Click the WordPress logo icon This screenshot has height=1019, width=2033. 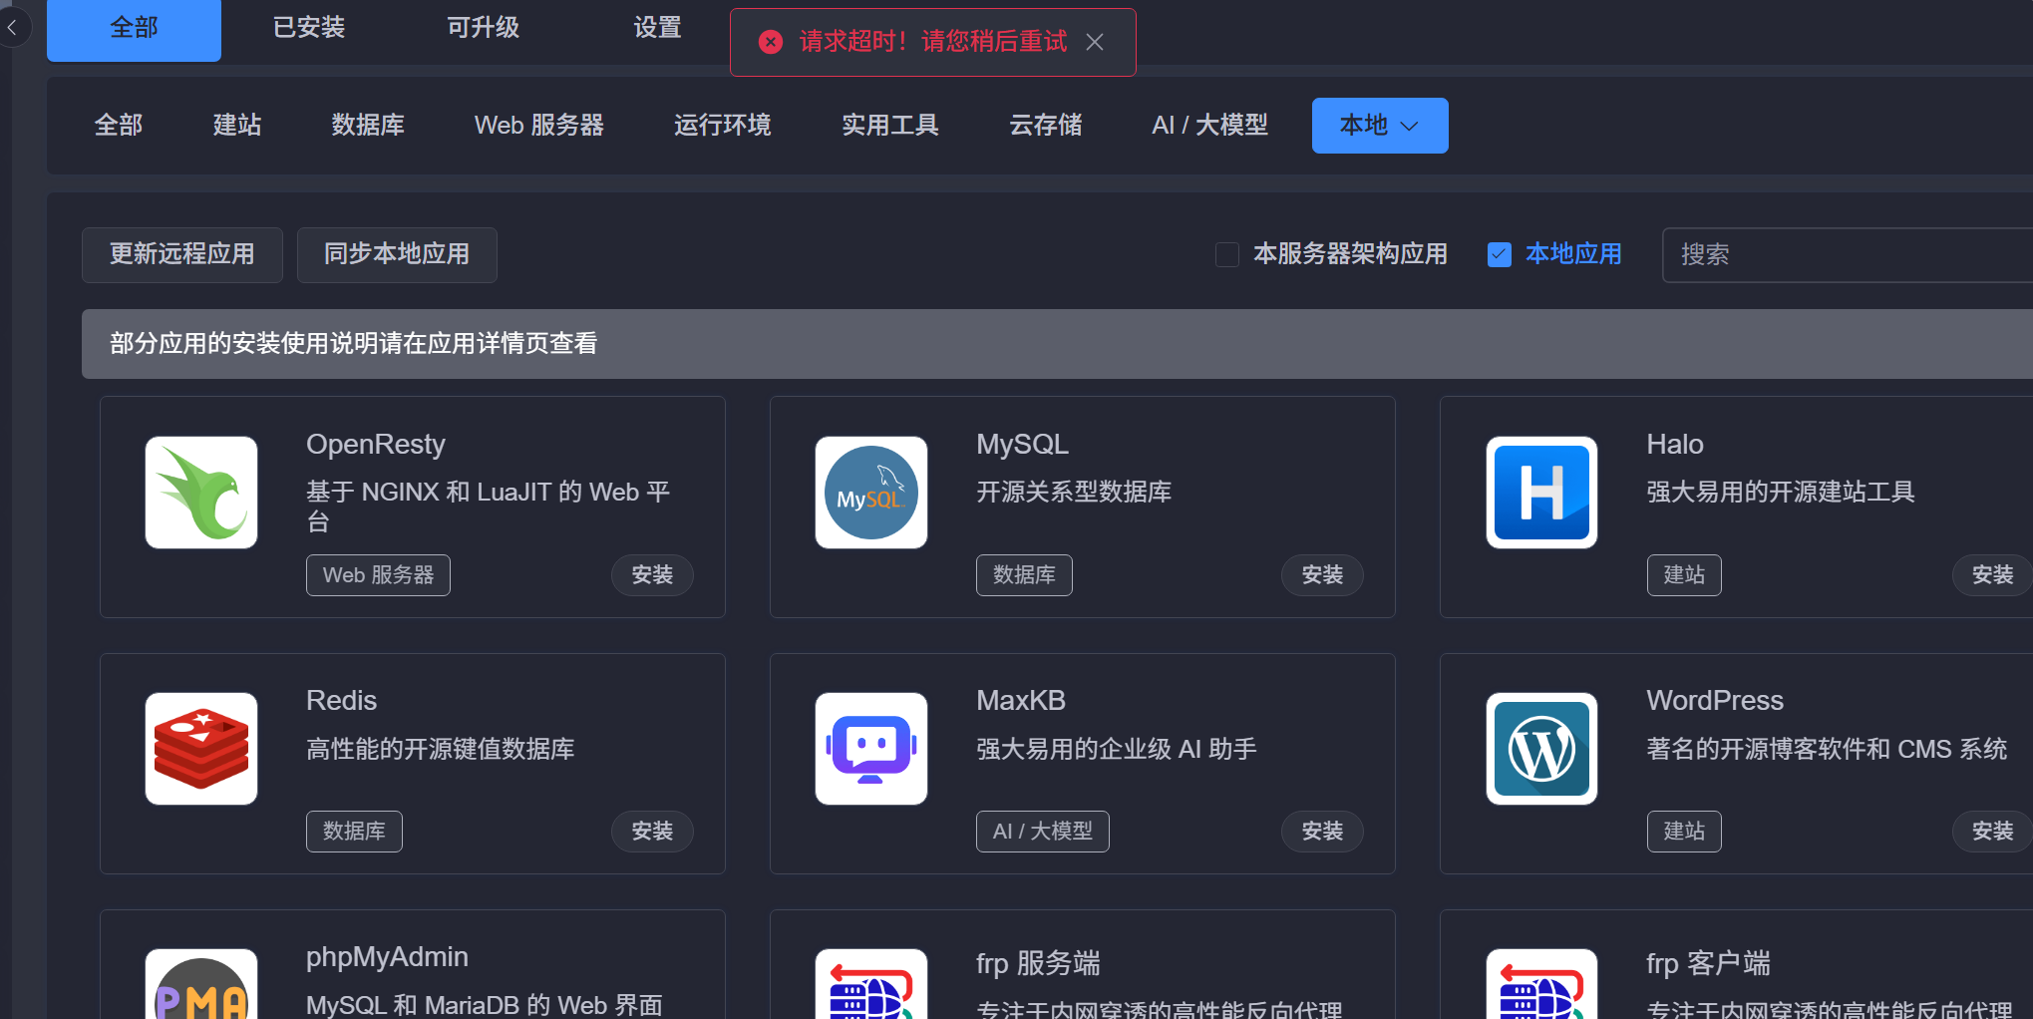[x=1541, y=749]
